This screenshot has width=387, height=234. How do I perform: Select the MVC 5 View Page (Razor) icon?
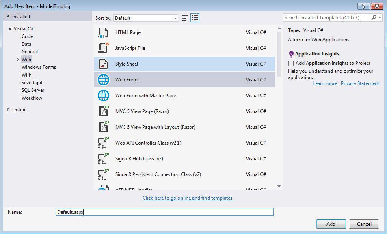(x=103, y=111)
